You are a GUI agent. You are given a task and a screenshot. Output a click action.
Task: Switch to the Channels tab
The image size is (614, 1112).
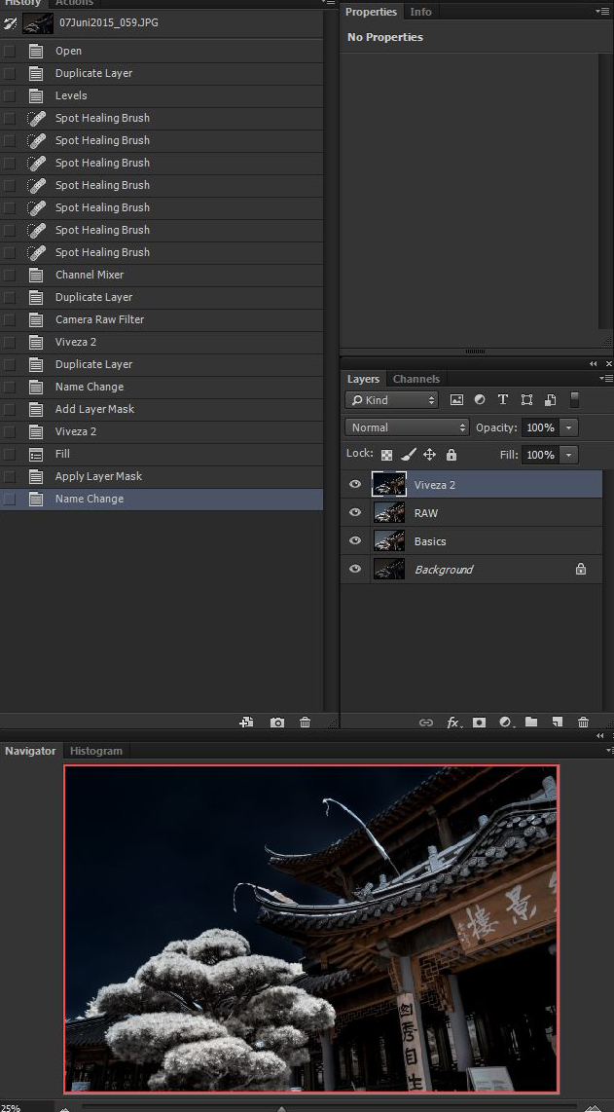pos(416,379)
